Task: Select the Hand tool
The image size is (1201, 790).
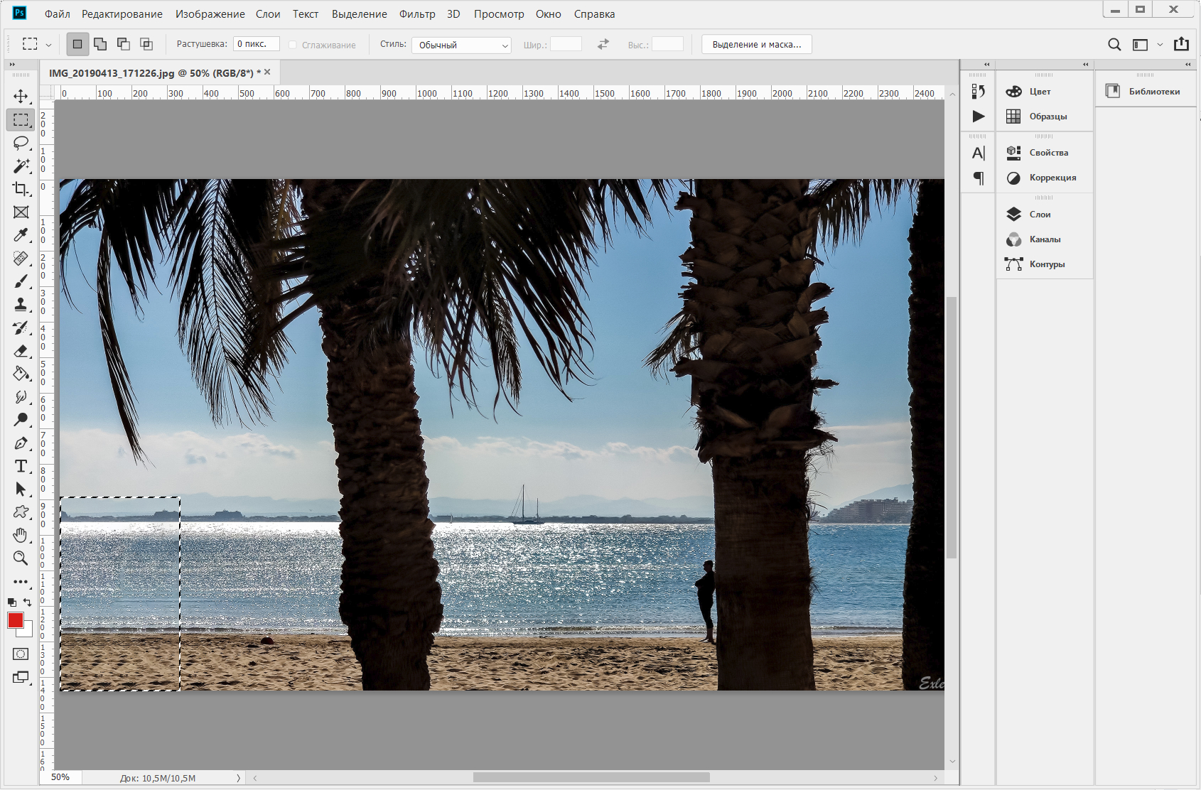Action: pos(21,535)
